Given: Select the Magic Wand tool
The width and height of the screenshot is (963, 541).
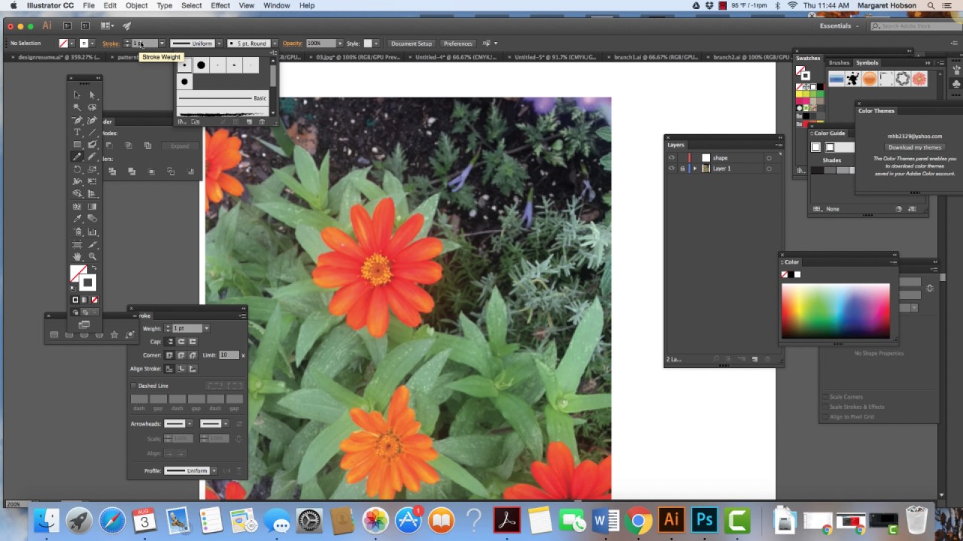Looking at the screenshot, I should (77, 107).
